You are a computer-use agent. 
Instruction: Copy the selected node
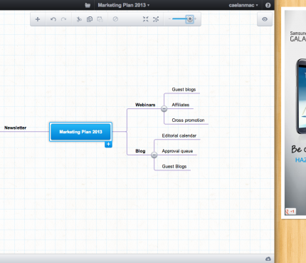90,19
